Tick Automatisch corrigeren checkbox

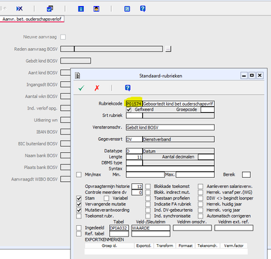[201, 216]
